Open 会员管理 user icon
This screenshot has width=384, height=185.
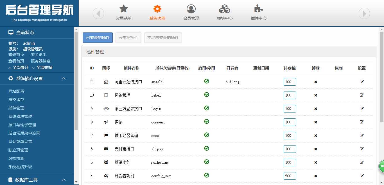(x=191, y=9)
